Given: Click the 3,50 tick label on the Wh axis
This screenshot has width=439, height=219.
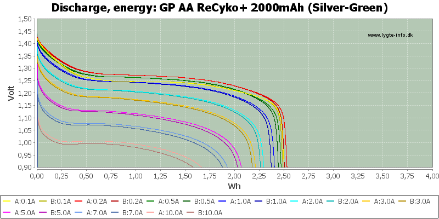Looking at the screenshot, I should 382,176.
